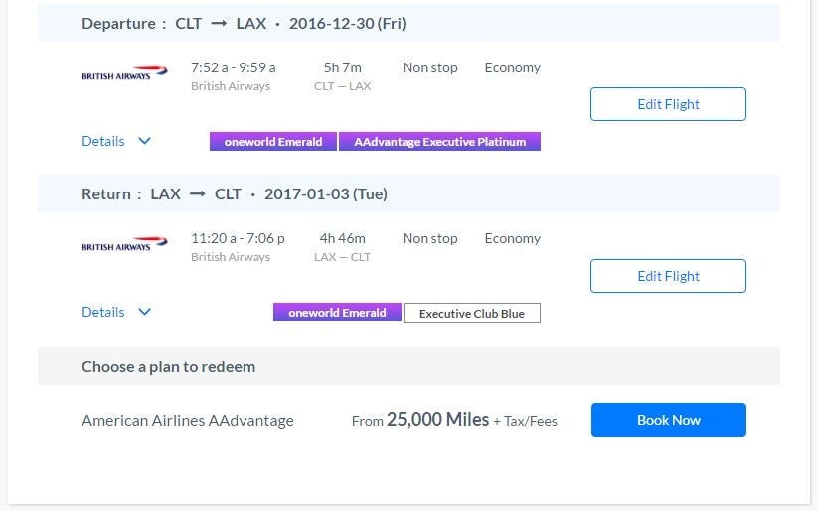The width and height of the screenshot is (817, 511).
Task: Select the departure flight's oneworld Emerald badge
Action: tap(273, 142)
